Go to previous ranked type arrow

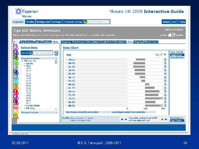126,119
